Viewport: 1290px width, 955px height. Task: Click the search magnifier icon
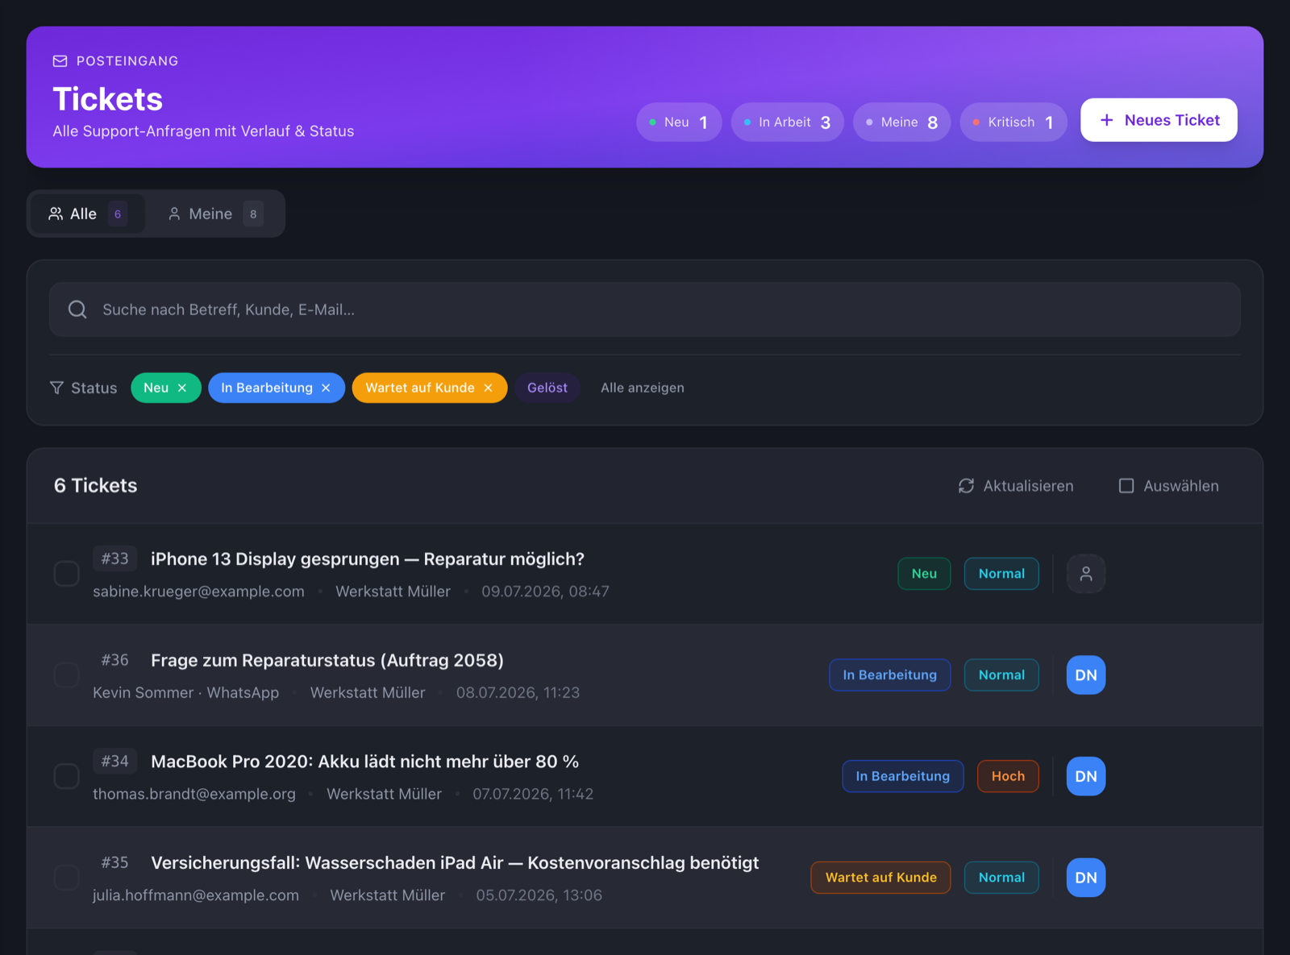(x=77, y=309)
